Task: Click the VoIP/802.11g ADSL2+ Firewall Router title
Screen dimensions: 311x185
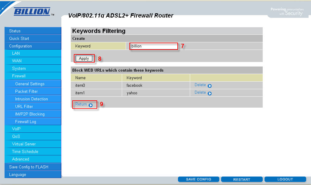Action: [x=121, y=15]
